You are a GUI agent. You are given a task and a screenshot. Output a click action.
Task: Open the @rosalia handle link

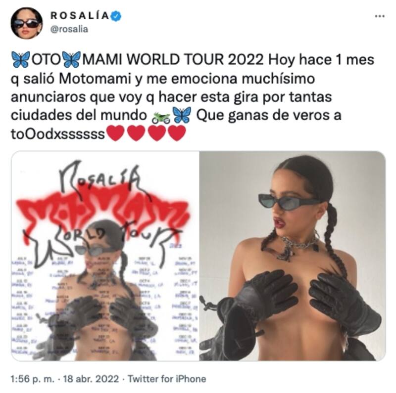69,29
